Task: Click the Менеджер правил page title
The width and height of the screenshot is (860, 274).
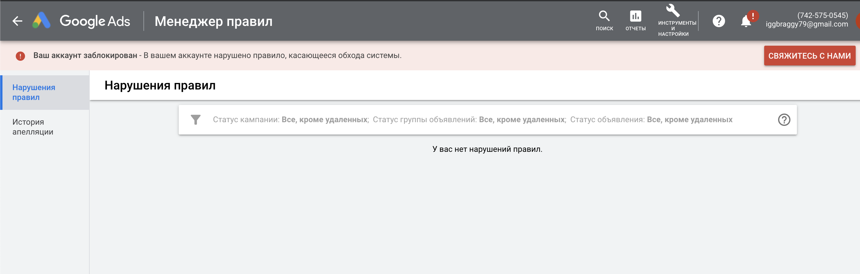Action: pos(214,21)
